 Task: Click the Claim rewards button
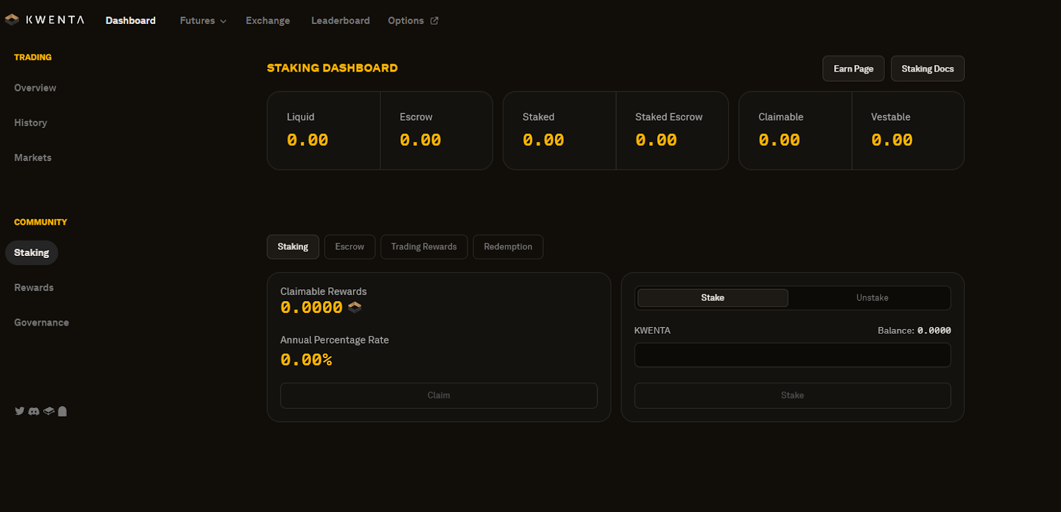coord(439,395)
